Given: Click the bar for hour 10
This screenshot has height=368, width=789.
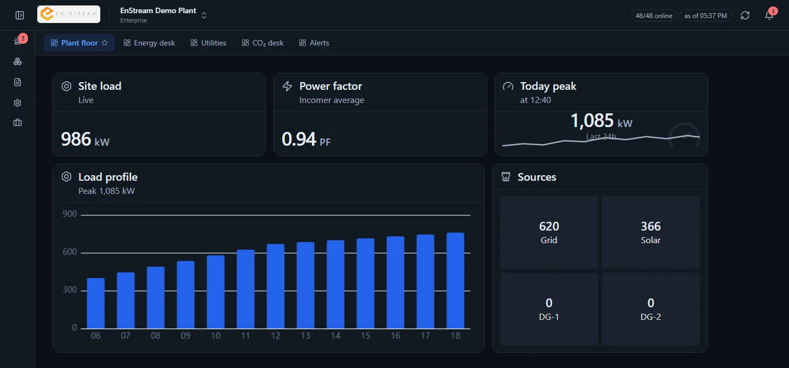Looking at the screenshot, I should pos(215,292).
